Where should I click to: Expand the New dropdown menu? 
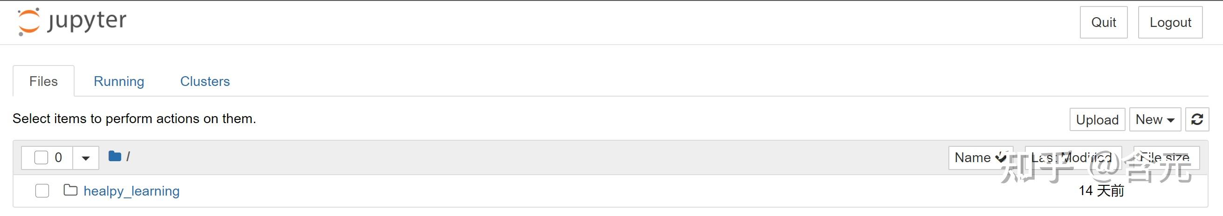(1154, 119)
